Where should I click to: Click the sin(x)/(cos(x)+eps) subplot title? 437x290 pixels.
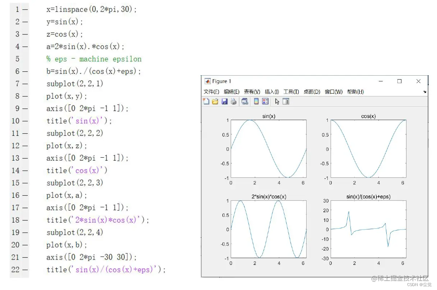pyautogui.click(x=368, y=197)
